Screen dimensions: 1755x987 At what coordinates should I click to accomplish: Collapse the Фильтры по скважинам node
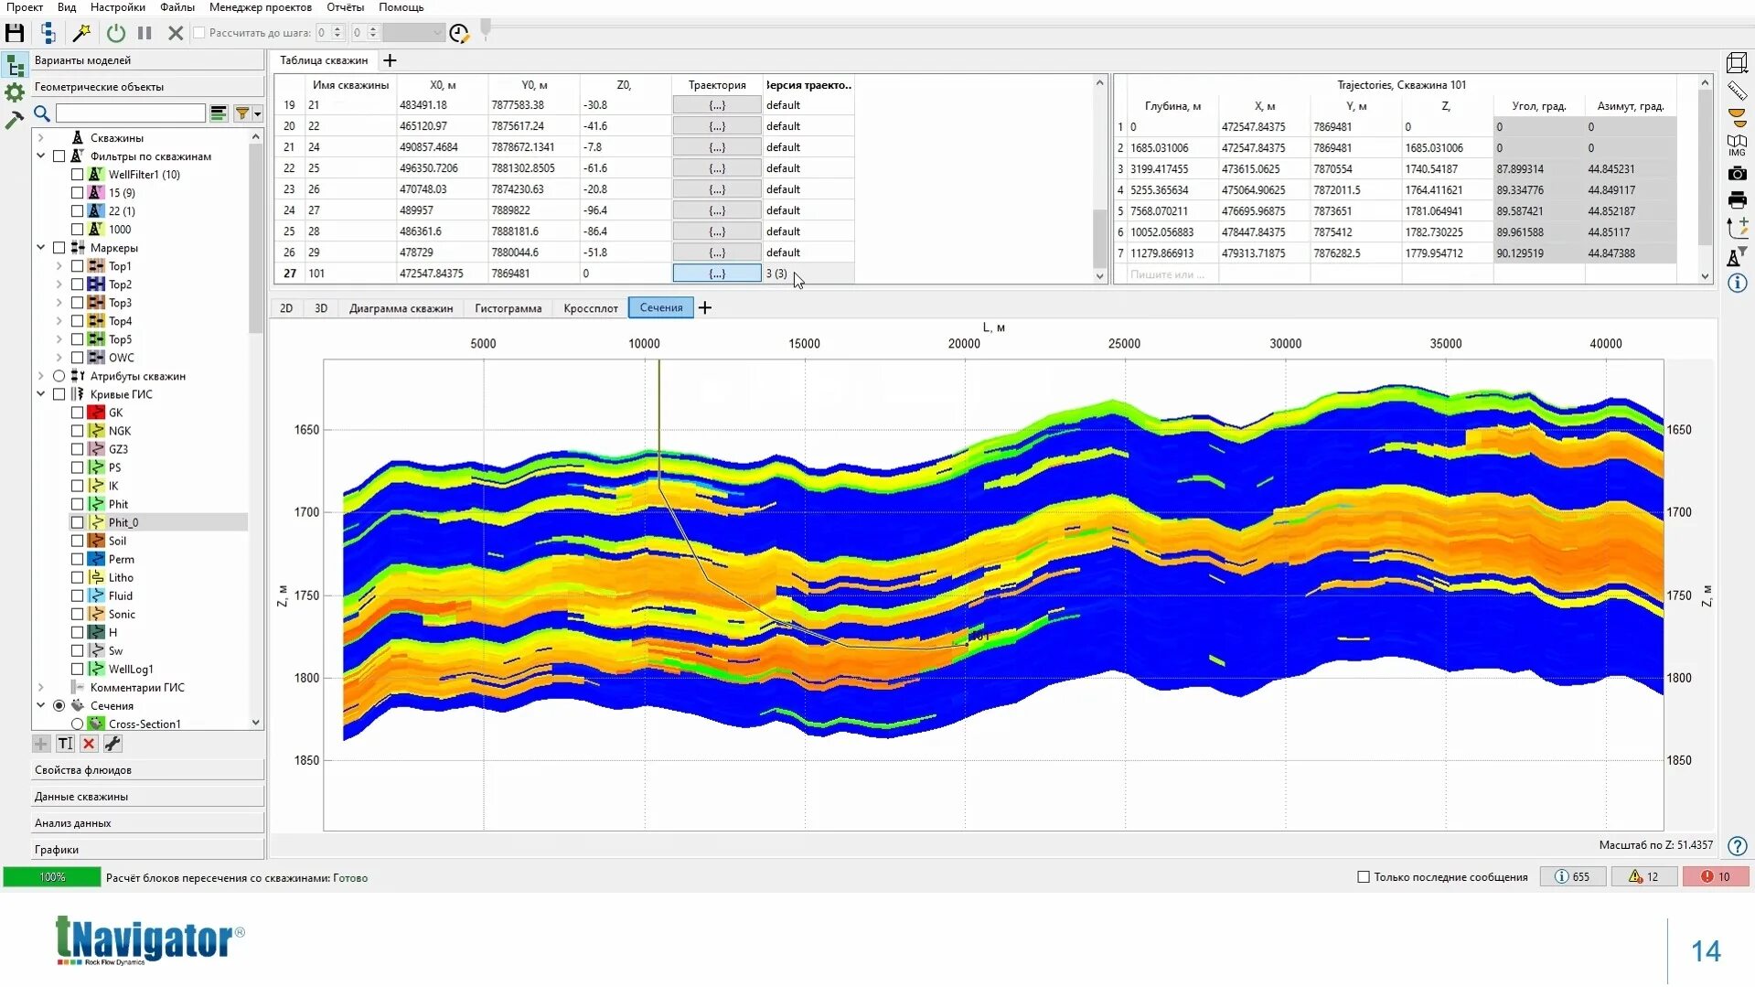pyautogui.click(x=41, y=156)
